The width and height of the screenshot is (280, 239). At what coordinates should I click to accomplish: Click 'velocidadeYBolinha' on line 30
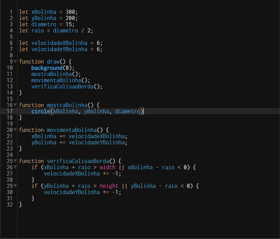(x=72, y=192)
